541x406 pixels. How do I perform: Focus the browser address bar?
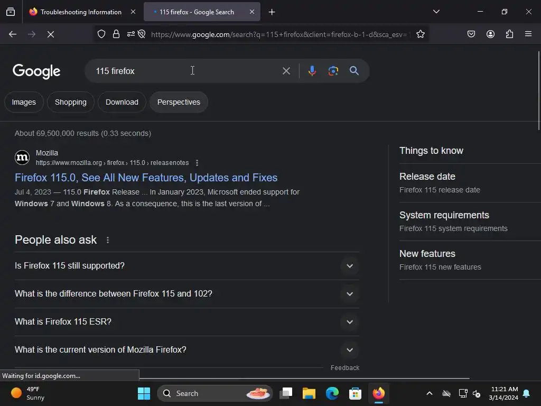point(280,34)
